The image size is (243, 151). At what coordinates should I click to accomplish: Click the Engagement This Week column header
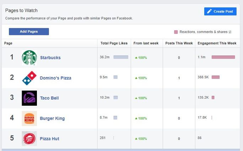(x=217, y=43)
